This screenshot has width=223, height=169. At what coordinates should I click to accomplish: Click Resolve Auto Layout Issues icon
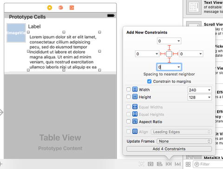(x=177, y=164)
